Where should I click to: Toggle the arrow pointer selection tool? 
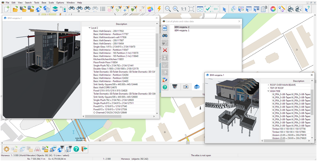[224, 9]
